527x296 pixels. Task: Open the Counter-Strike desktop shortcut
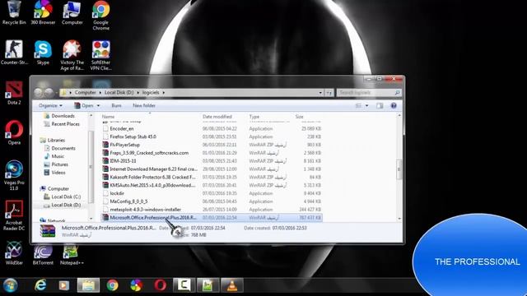(14, 53)
